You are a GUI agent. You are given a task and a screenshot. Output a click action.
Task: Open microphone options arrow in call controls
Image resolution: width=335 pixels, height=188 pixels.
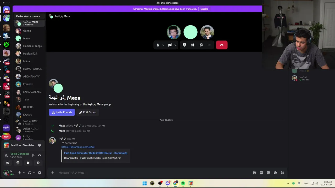pos(163,45)
